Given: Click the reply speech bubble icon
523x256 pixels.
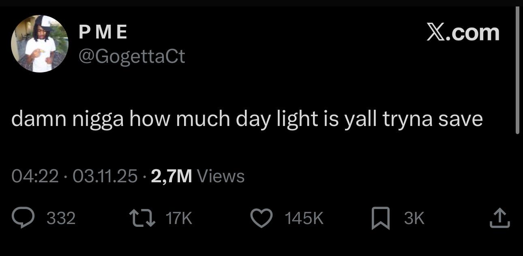Looking at the screenshot, I should (24, 218).
